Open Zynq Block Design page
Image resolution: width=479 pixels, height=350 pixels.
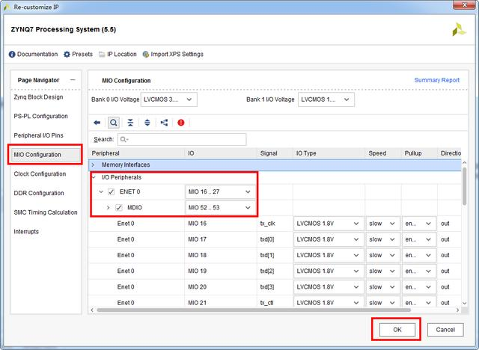38,97
